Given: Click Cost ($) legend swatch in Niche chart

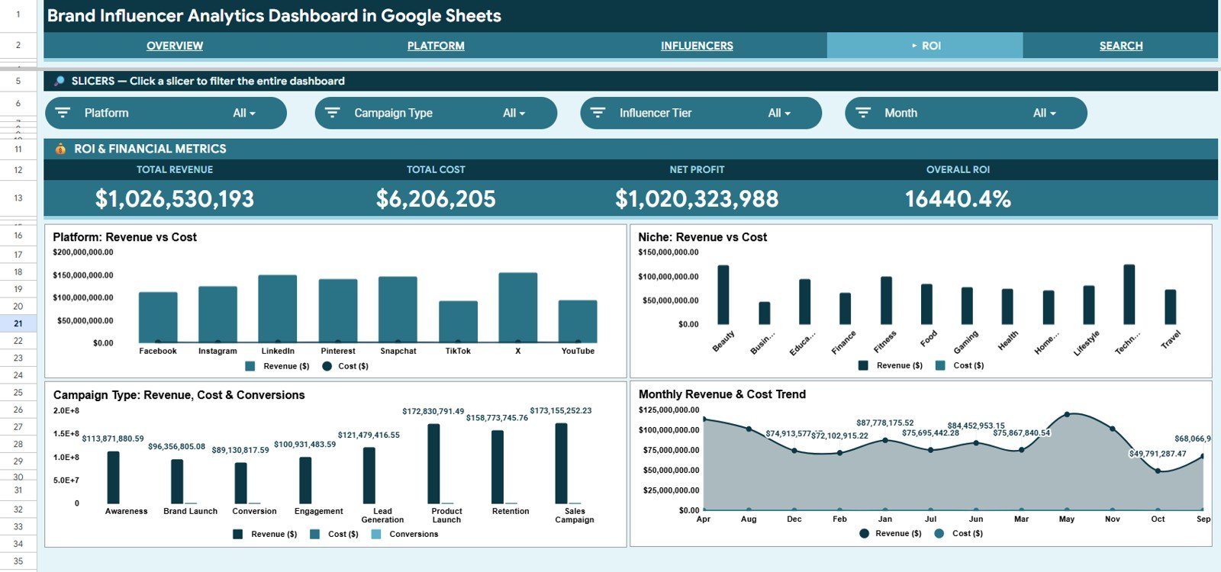Looking at the screenshot, I should click(940, 365).
